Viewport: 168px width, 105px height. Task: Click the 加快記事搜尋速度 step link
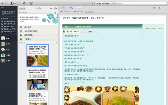point(31,31)
